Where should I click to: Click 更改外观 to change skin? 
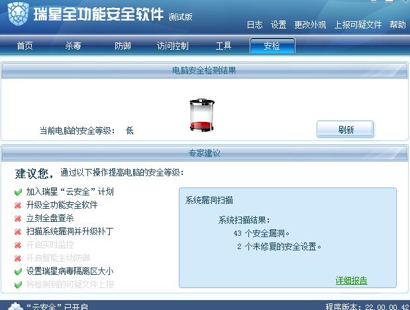311,25
